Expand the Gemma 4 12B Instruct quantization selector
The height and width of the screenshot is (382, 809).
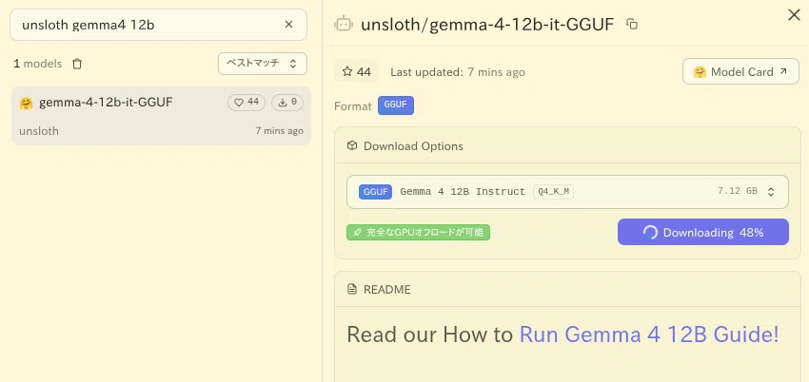coord(567,192)
